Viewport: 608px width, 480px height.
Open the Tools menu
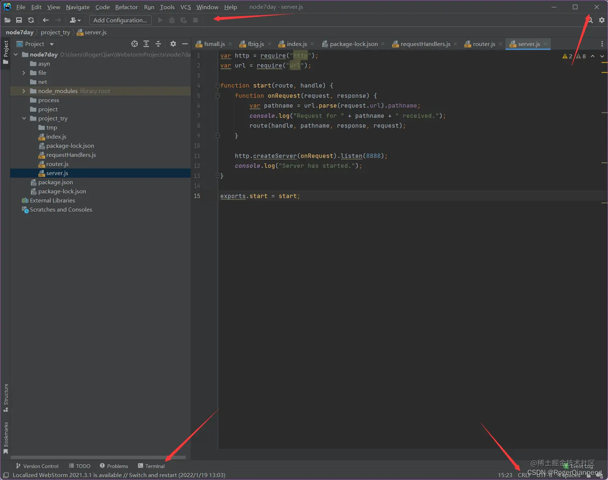(167, 7)
